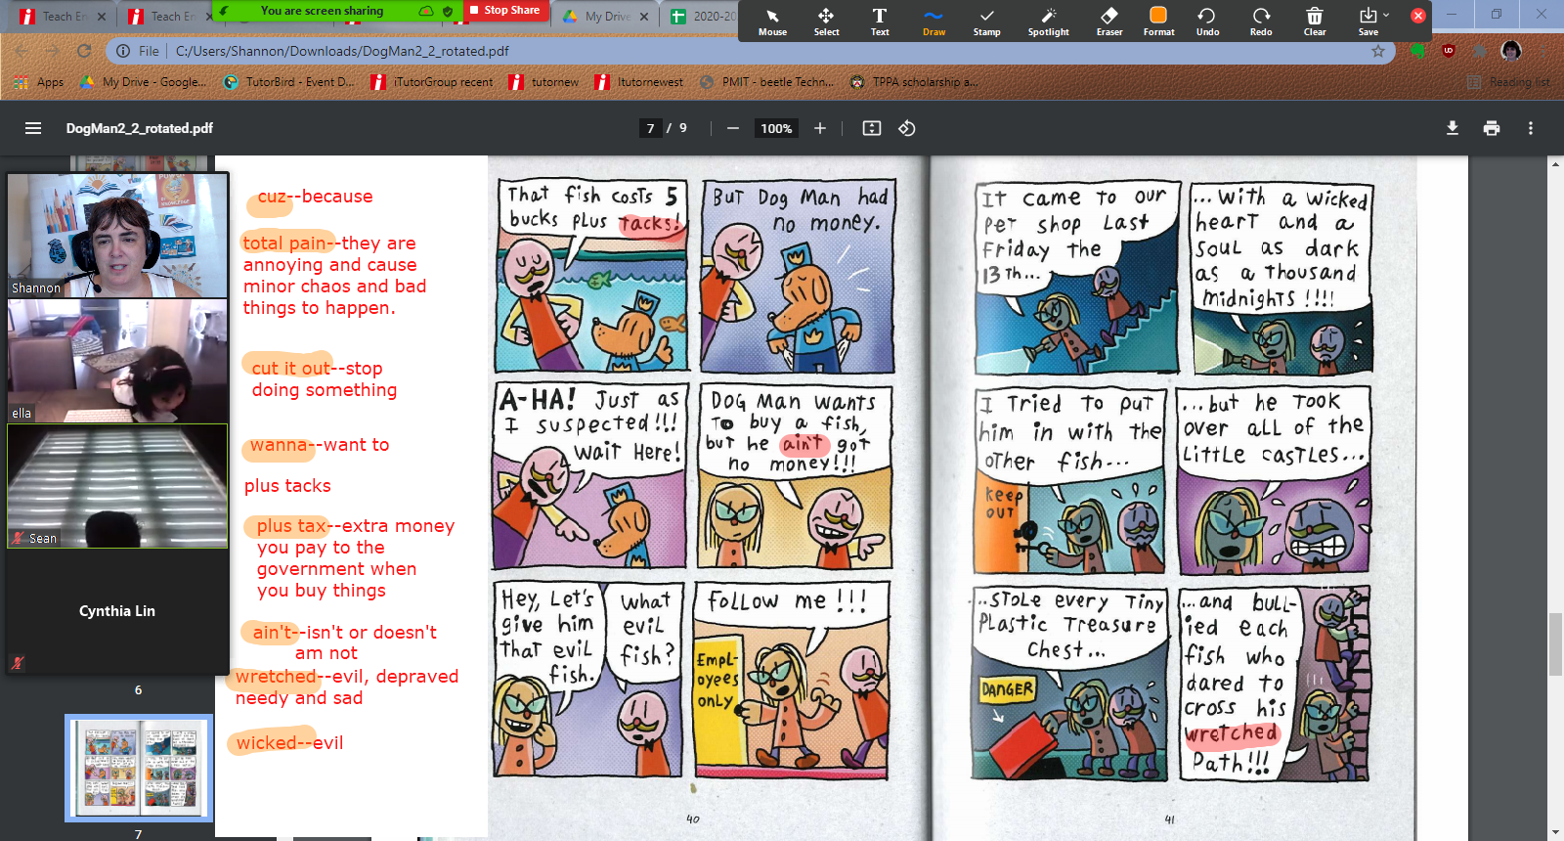Open the Reading list panel
This screenshot has width=1564, height=841.
tap(1508, 82)
